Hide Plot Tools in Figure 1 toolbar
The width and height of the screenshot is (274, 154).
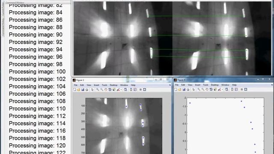140,89
